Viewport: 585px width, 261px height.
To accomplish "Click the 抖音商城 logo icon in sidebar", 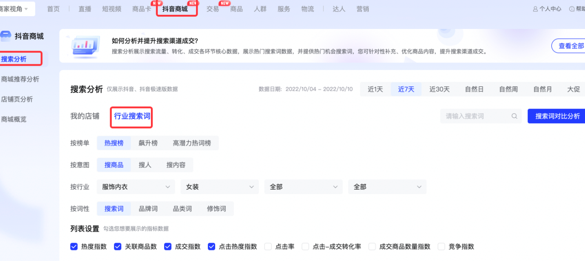I will 6,36.
